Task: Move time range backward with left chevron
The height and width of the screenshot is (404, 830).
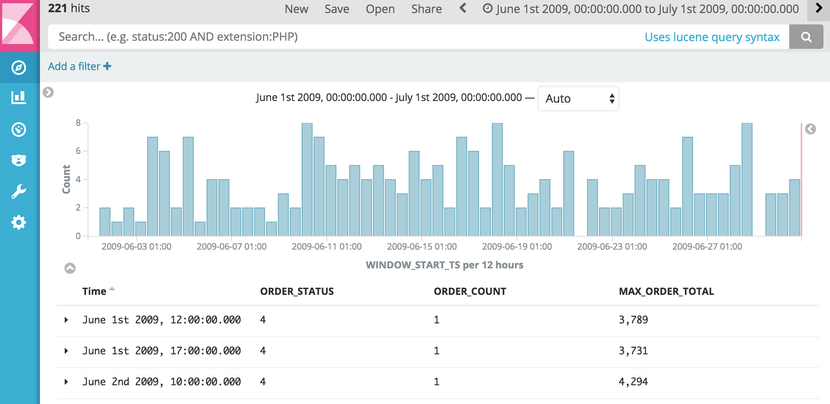Action: click(463, 9)
